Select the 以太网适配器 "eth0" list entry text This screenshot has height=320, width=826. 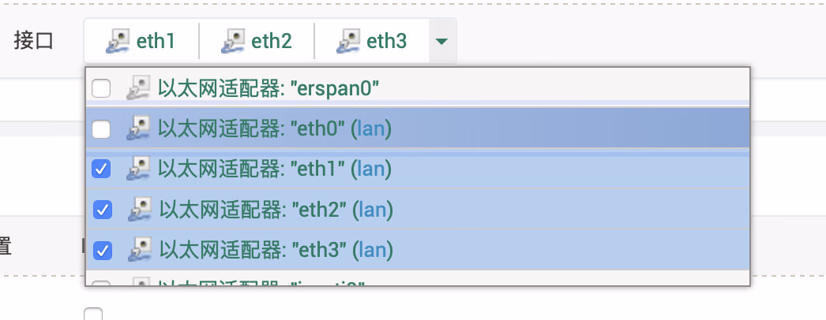pos(251,128)
